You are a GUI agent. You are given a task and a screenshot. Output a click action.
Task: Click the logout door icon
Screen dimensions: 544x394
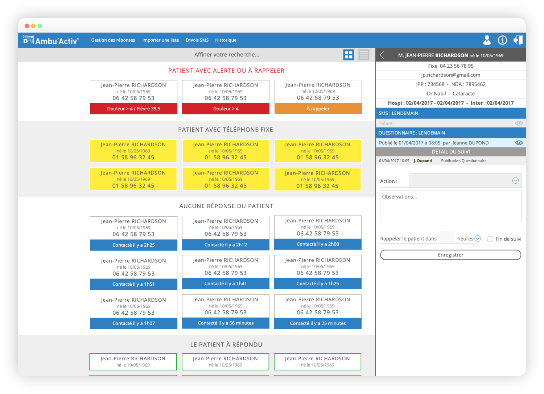pyautogui.click(x=518, y=40)
